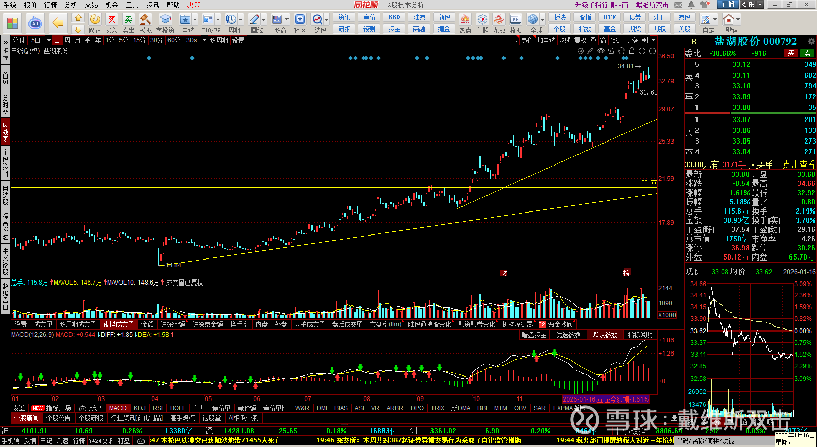The width and height of the screenshot is (817, 447).
Task: Open the 画线 drawing dropdown arrow
Action: pyautogui.click(x=263, y=20)
